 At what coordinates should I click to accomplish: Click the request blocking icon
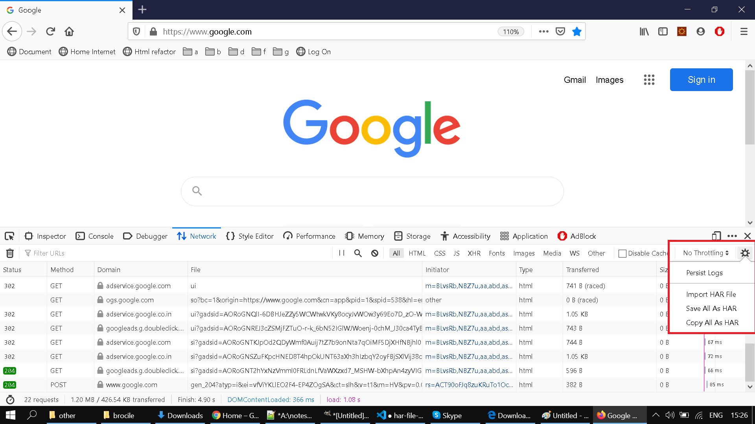point(375,253)
